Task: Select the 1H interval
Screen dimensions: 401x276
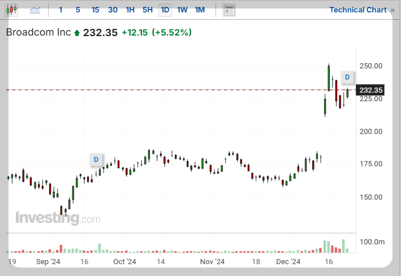Action: pyautogui.click(x=130, y=10)
